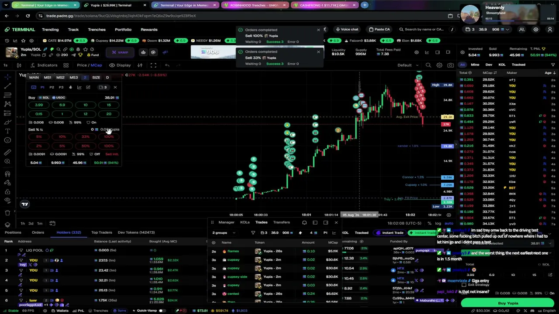Screen dimensions: 559x314
Task: Show only Mine trades tab
Action: coord(475,65)
